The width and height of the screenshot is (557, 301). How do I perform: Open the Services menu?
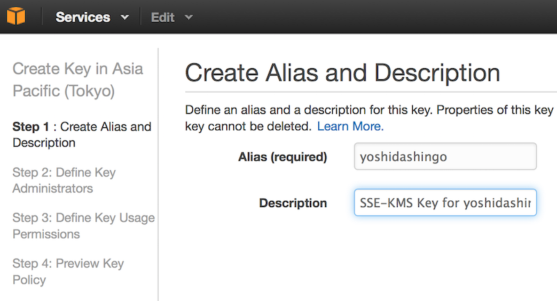83,17
